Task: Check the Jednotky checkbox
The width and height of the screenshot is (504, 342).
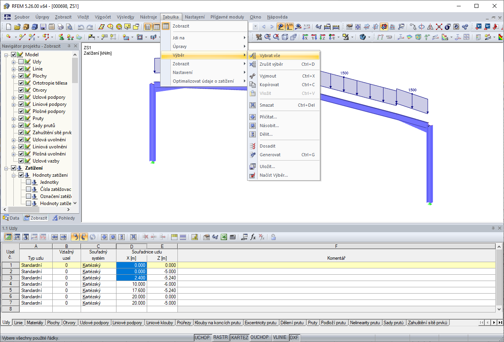Action: coord(29,182)
